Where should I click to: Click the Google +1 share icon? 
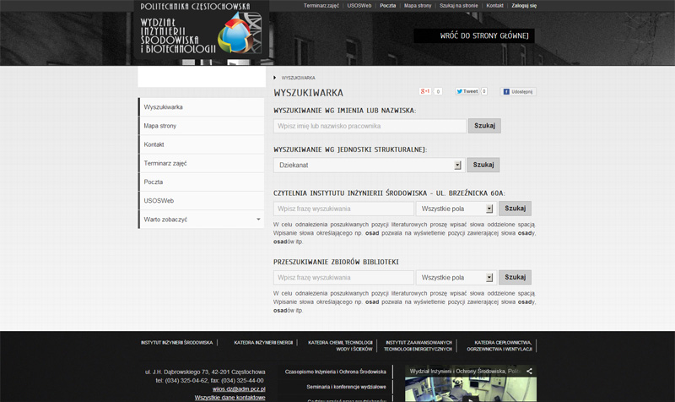[x=425, y=91]
